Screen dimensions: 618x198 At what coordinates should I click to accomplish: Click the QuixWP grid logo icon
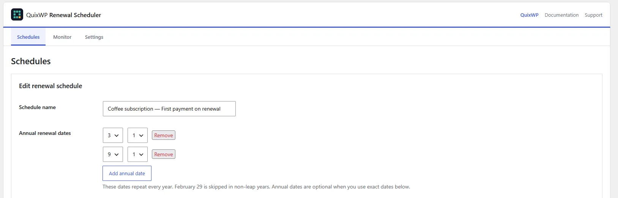point(17,14)
